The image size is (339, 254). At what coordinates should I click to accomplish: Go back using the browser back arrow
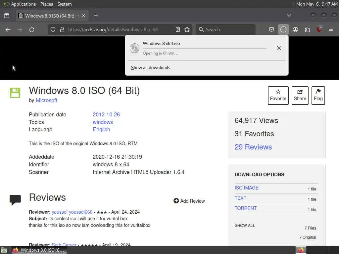(x=8, y=29)
